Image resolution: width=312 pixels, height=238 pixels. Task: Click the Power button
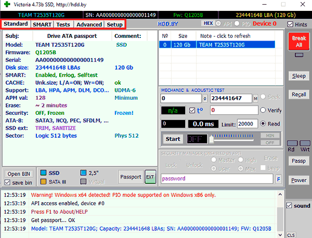point(299,180)
